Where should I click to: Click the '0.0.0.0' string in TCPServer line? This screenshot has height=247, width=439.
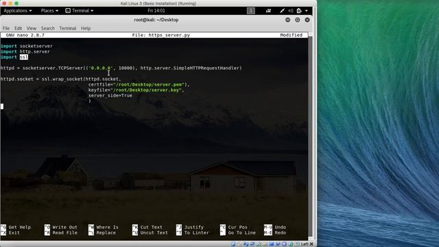pos(101,68)
